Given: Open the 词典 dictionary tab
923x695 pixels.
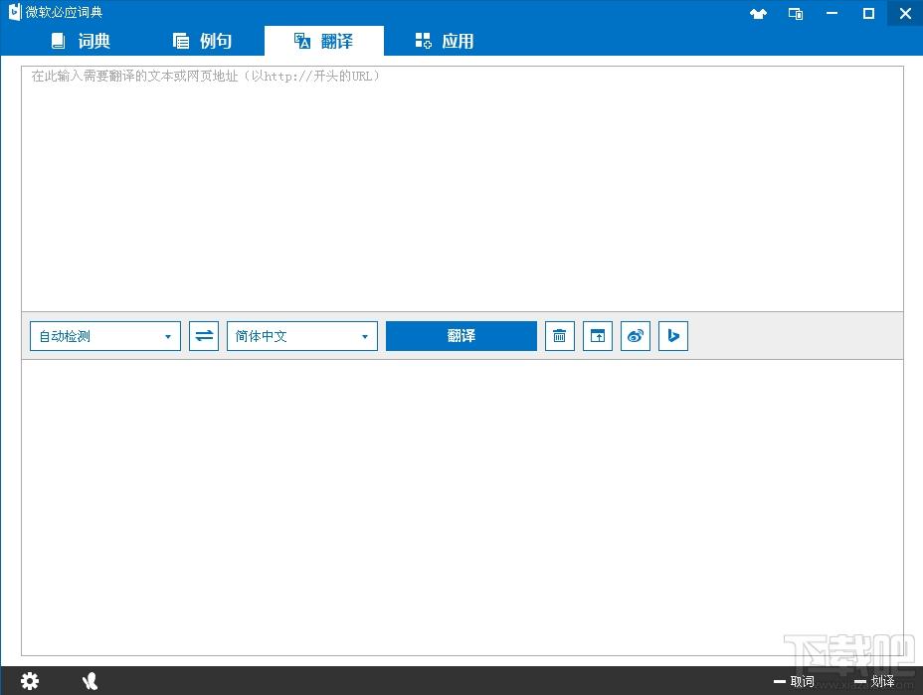Looking at the screenshot, I should tap(81, 41).
